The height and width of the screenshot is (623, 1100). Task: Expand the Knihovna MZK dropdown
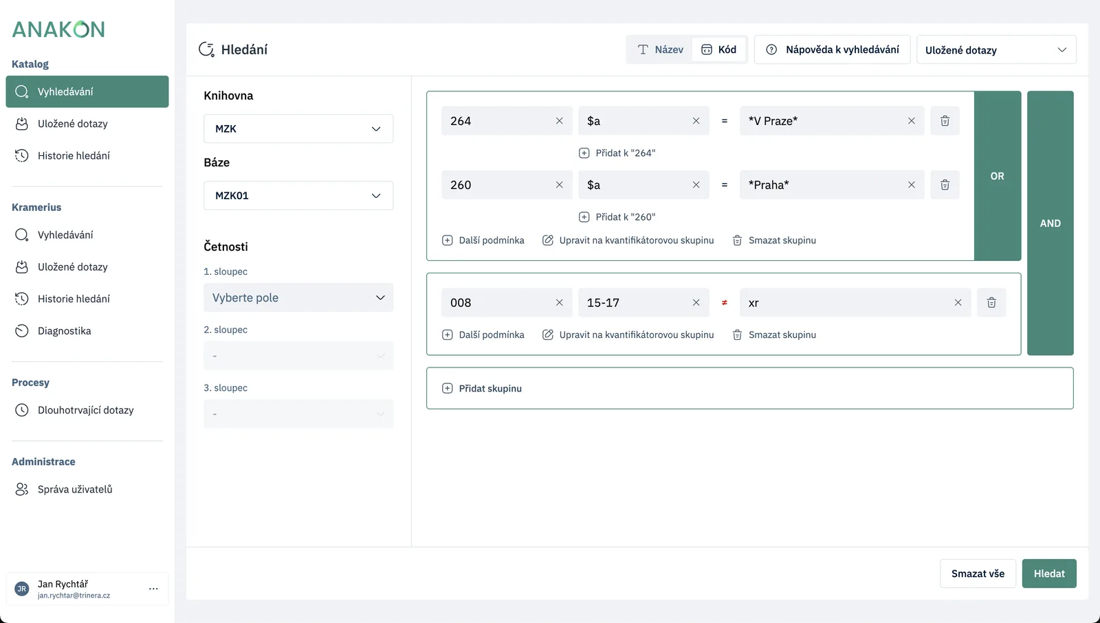click(x=298, y=128)
